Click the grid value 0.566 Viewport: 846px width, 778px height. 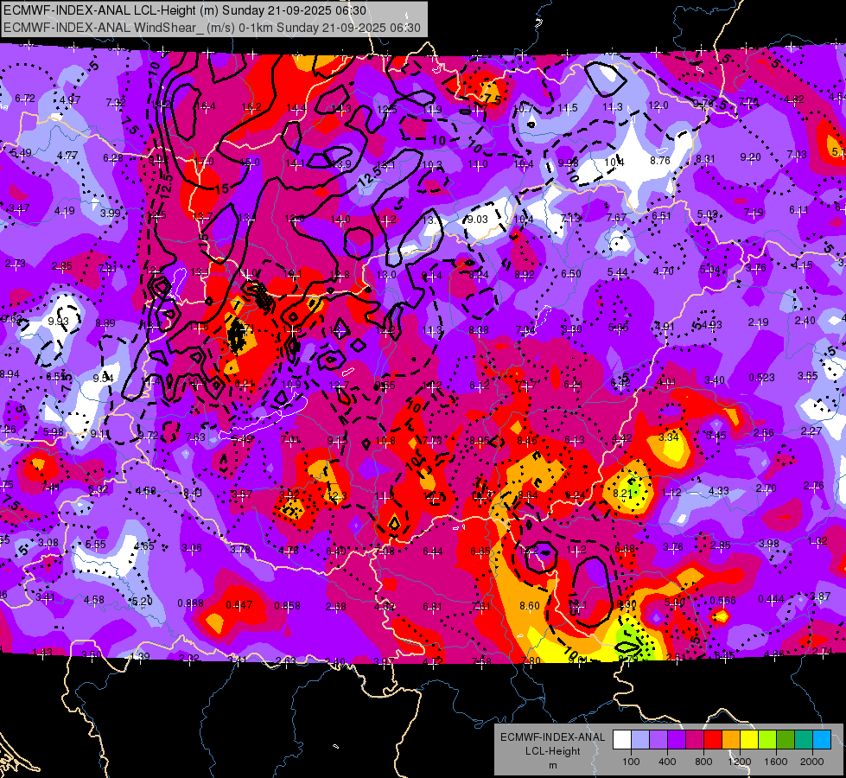[722, 601]
